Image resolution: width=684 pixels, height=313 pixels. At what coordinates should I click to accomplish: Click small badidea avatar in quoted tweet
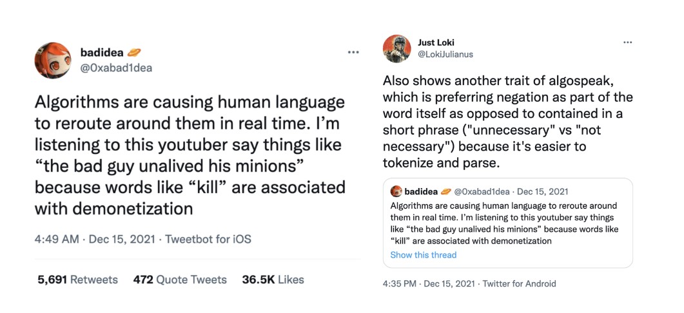pos(396,191)
